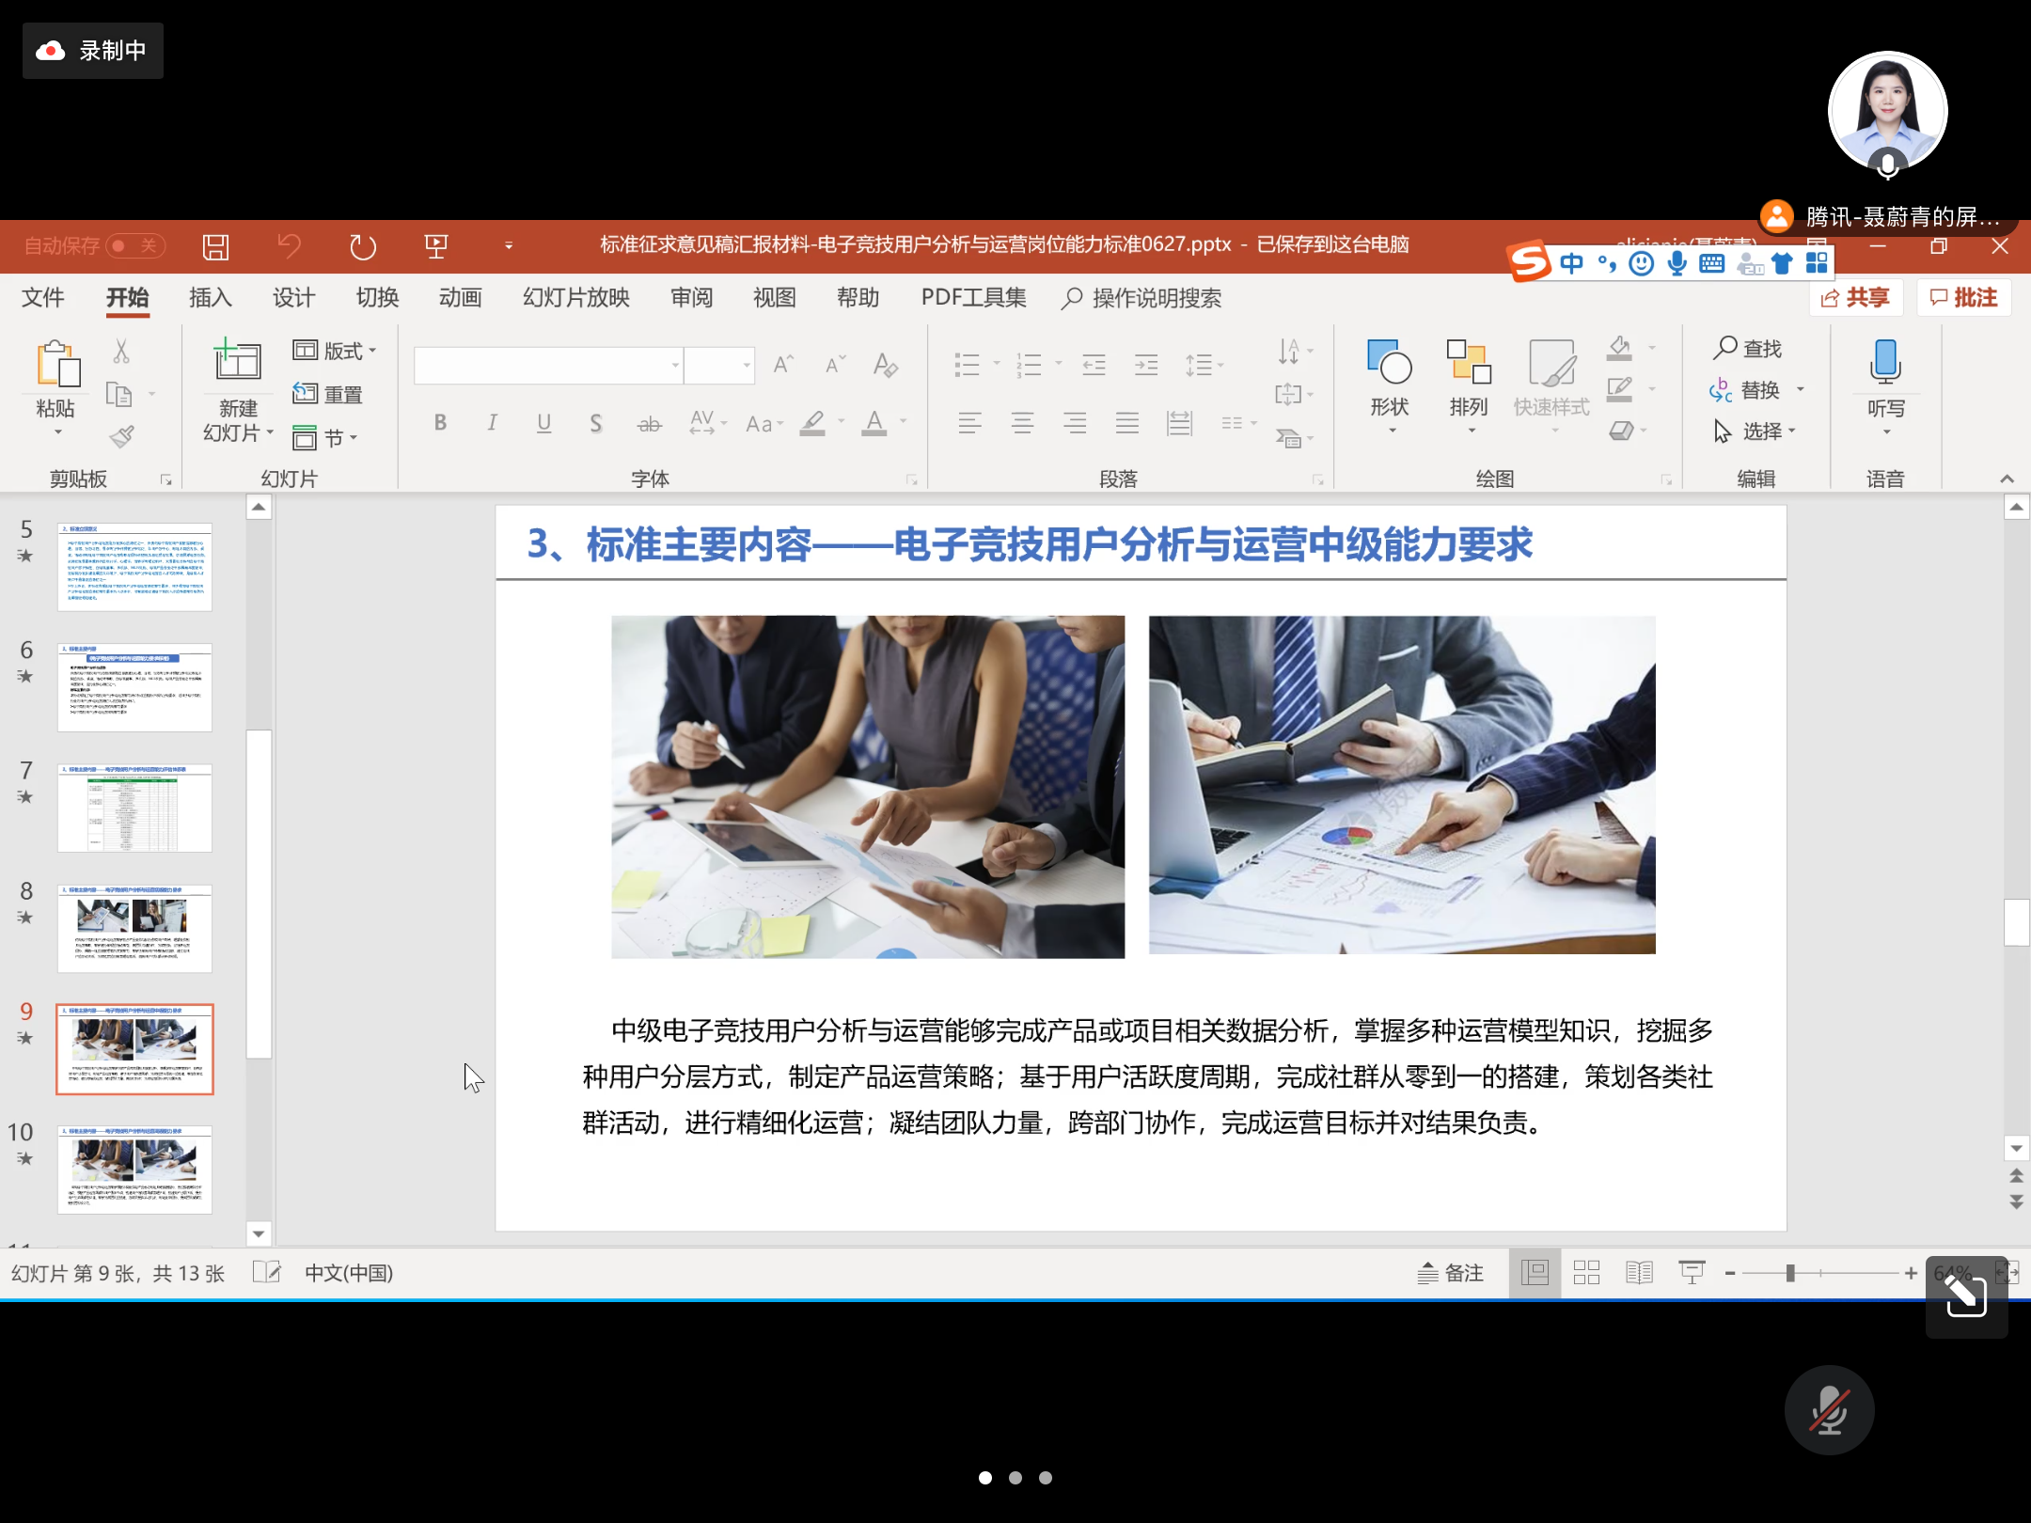Switch to the Animations tab
2031x1523 pixels.
pyautogui.click(x=460, y=298)
